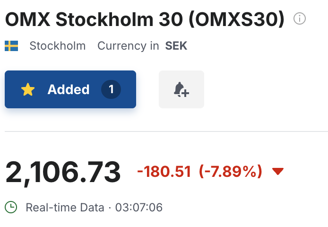
Task: Click the Real-time Data label
Action: tap(65, 208)
